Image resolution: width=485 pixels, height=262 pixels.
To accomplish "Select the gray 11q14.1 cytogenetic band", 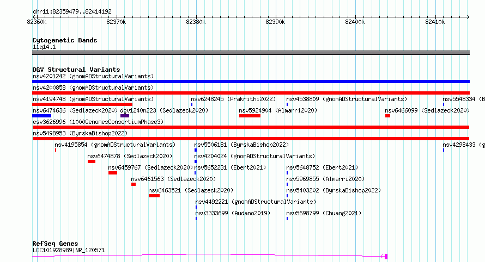I will click(251, 53).
